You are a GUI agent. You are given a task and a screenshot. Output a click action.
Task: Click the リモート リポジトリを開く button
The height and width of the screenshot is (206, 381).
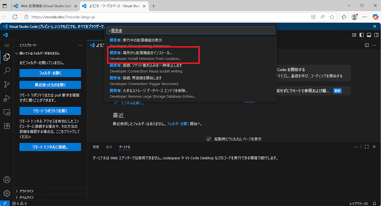(50, 111)
